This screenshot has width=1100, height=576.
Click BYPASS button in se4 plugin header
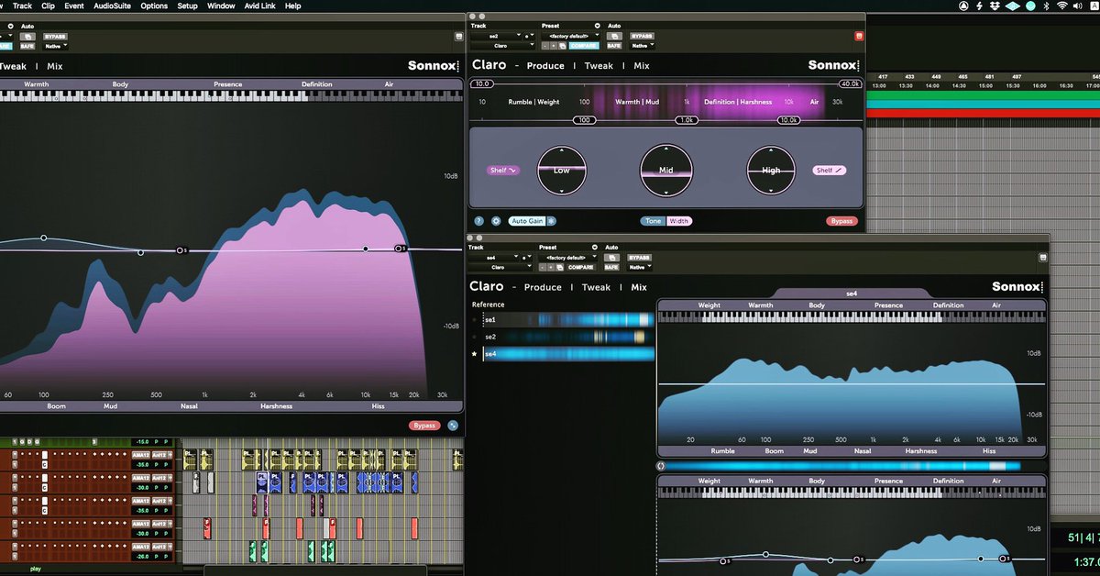[640, 258]
